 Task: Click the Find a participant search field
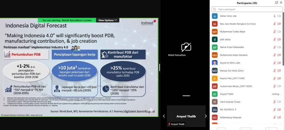coord(247,9)
